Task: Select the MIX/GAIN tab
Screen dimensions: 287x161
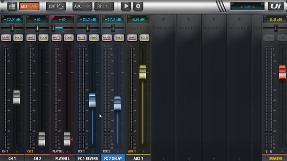Action: (29, 6)
